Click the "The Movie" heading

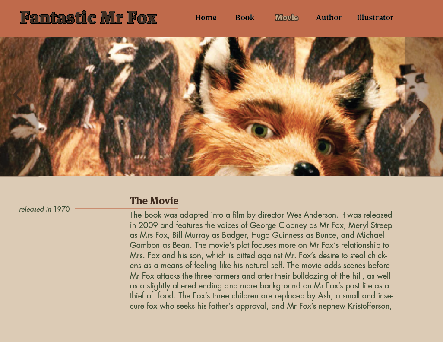[154, 201]
